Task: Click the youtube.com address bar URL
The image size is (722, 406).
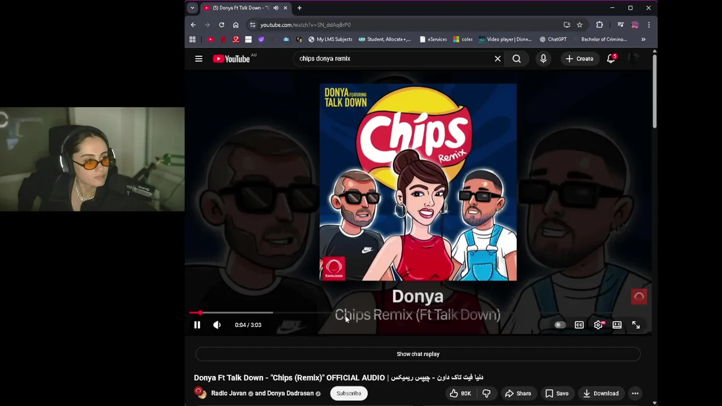Action: click(x=305, y=25)
